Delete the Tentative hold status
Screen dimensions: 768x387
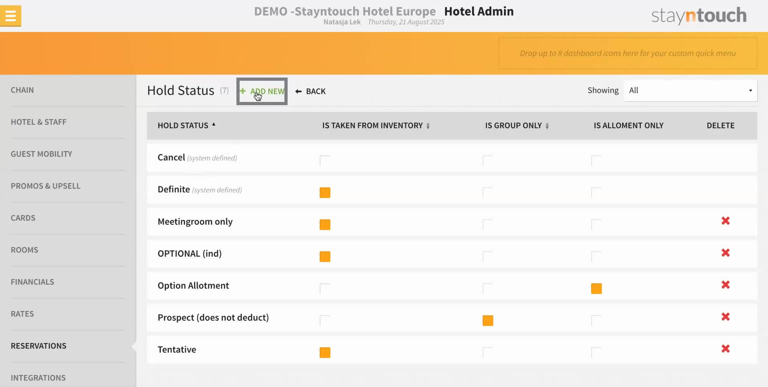coord(725,349)
